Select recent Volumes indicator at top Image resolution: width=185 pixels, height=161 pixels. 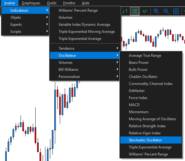[85, 17]
